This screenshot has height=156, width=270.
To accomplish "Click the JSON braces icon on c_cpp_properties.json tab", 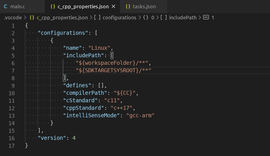I will tap(53, 7).
